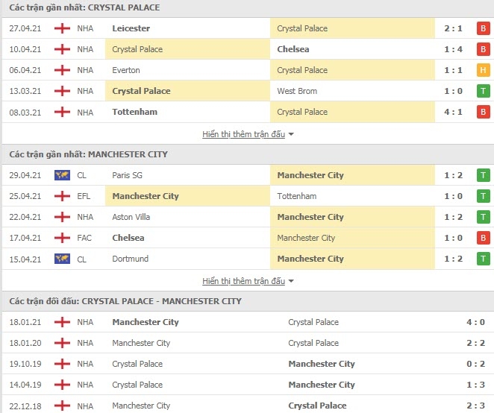This screenshot has height=413, width=494.
Task: Open the Crystal Palace vs Chelsea 1:4 match
Action: [248, 49]
